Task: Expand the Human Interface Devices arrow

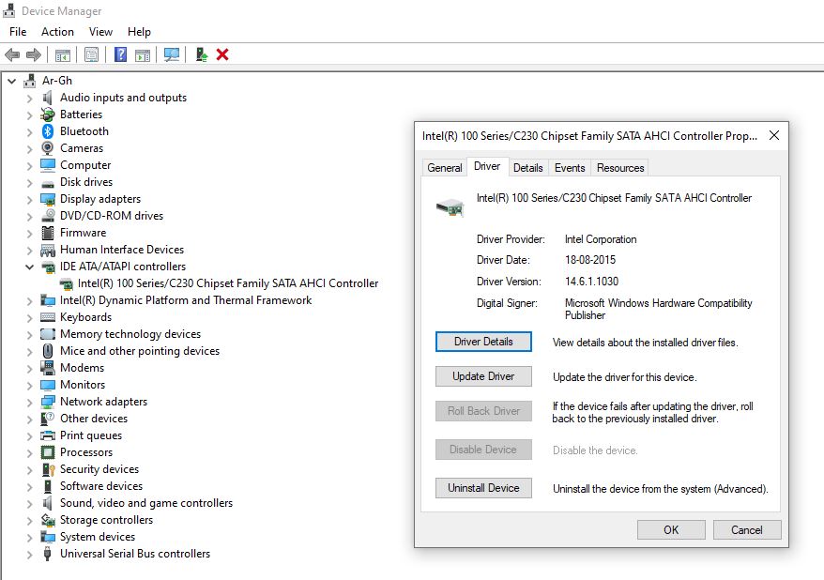Action: click(x=29, y=250)
